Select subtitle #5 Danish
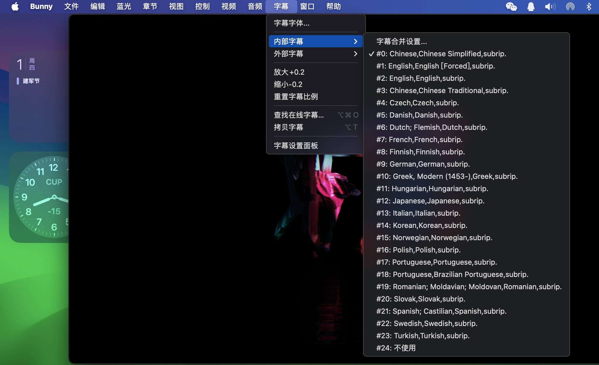This screenshot has width=599, height=365. [466, 115]
